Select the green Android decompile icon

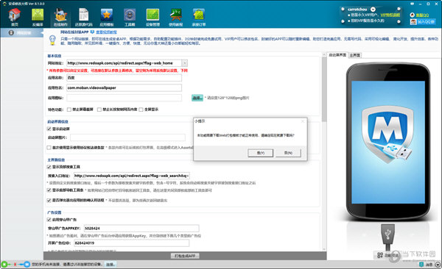tap(38, 17)
